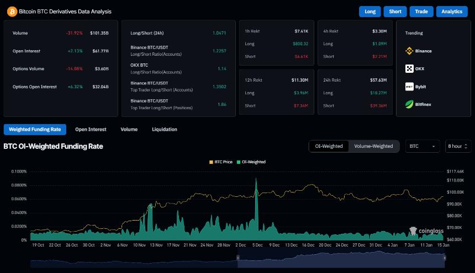This screenshot has width=475, height=273.
Task: Click the $100.00K price axis label
Action: point(455,192)
